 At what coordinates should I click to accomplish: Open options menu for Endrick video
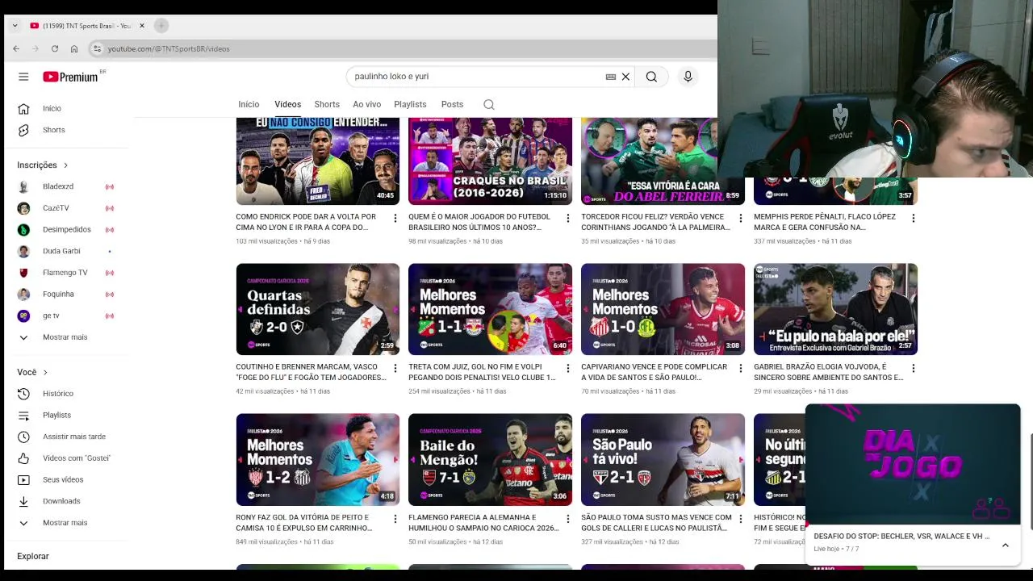coord(395,218)
